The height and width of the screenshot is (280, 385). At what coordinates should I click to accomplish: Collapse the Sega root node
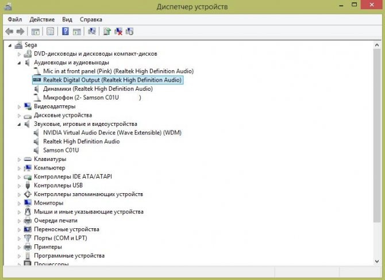coord(10,45)
